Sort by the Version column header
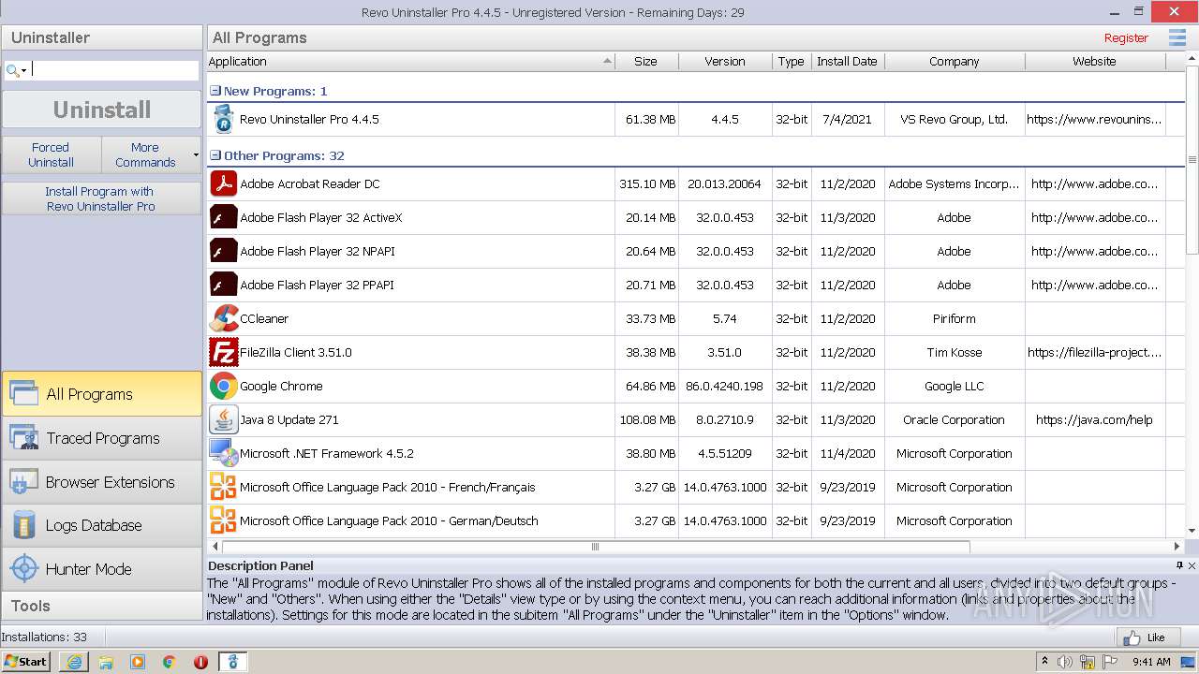This screenshot has height=674, width=1199. (725, 61)
